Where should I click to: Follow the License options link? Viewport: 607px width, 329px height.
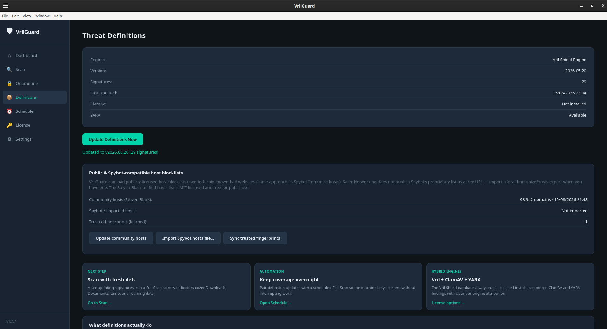[448, 303]
